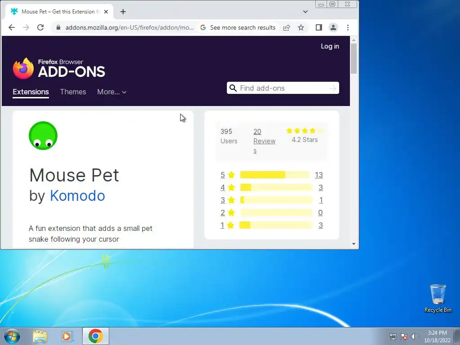Bookmark this tab with the star icon
Viewport: 460px width, 345px height.
click(301, 27)
